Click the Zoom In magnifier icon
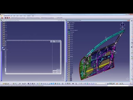The image size is (133, 100). (x=45, y=84)
